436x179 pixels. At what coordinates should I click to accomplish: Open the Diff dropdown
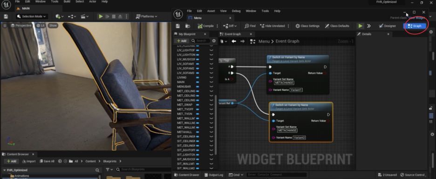(230, 26)
